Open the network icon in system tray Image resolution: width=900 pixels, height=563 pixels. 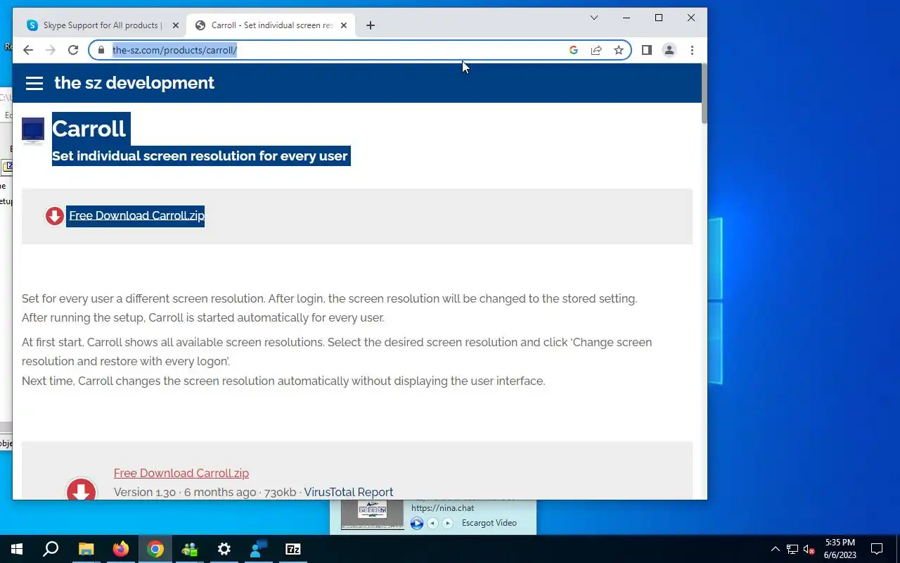coord(792,549)
